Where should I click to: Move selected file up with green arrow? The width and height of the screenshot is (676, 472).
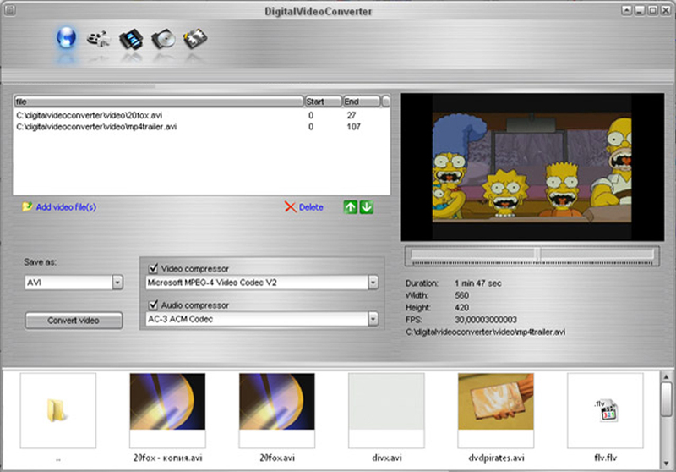(x=351, y=207)
